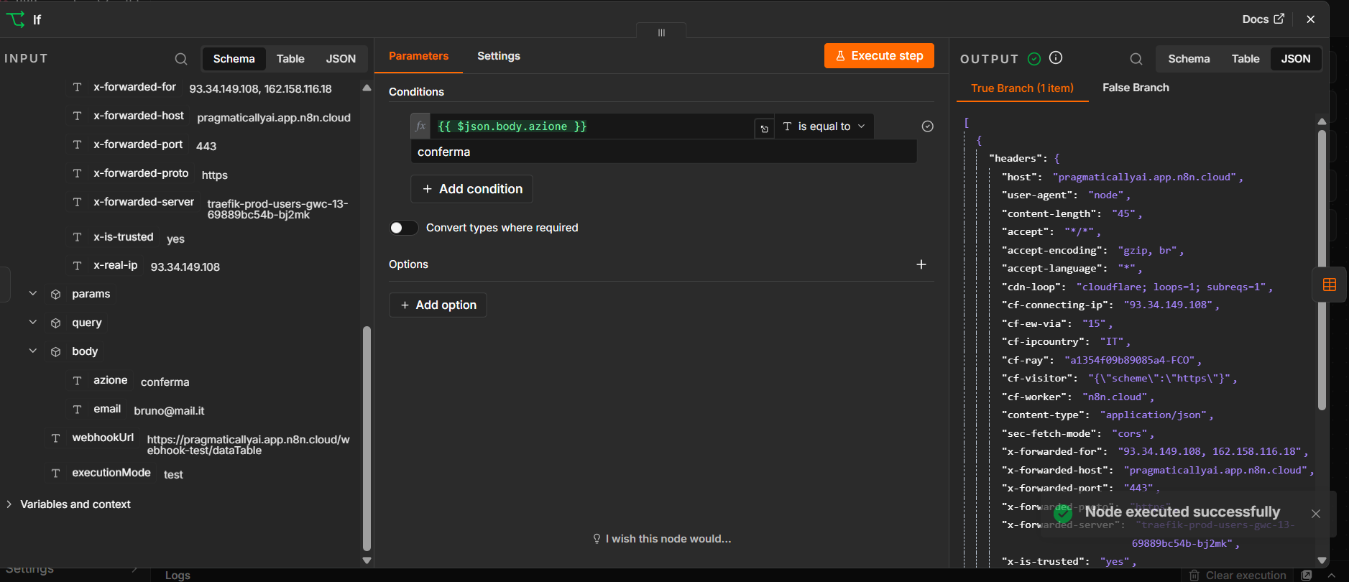Viewport: 1349px width, 582px height.
Task: Click condition circle check icon
Action: point(928,126)
